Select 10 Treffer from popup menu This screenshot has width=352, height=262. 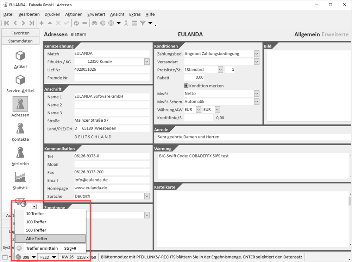[50, 213]
